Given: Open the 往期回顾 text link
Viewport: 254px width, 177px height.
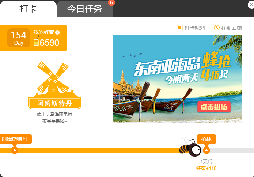Looking at the screenshot, I should tap(232, 28).
